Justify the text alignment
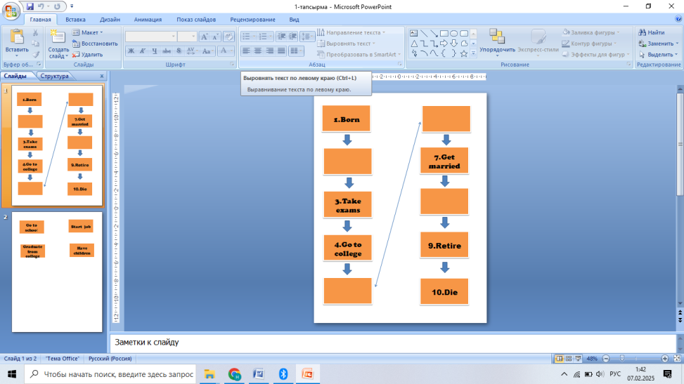 click(x=282, y=51)
